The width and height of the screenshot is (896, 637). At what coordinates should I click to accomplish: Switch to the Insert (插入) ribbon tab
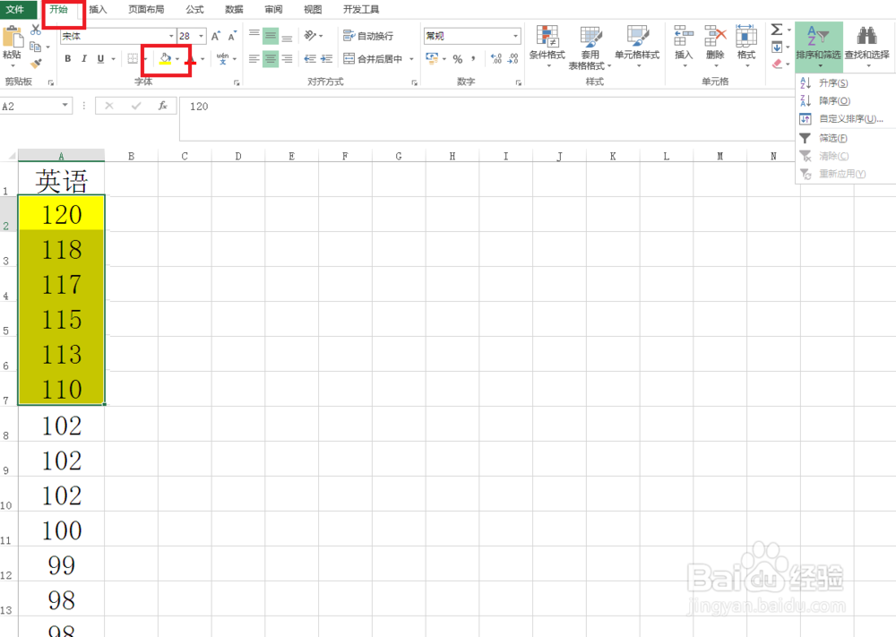click(98, 10)
